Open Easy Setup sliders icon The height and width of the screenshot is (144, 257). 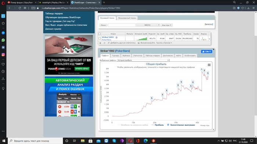tap(254, 8)
